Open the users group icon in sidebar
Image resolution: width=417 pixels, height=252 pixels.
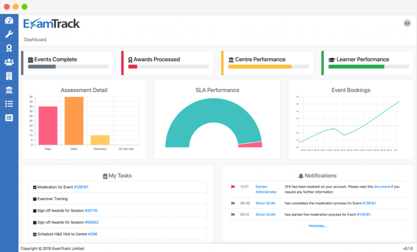pyautogui.click(x=9, y=62)
